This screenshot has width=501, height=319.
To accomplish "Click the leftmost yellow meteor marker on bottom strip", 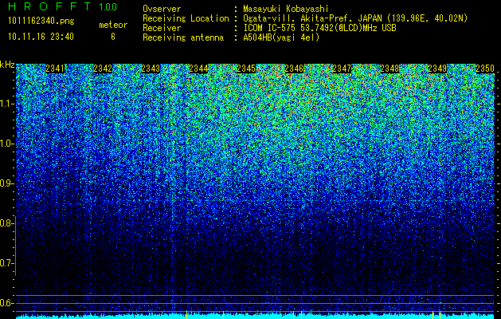I will (186, 314).
